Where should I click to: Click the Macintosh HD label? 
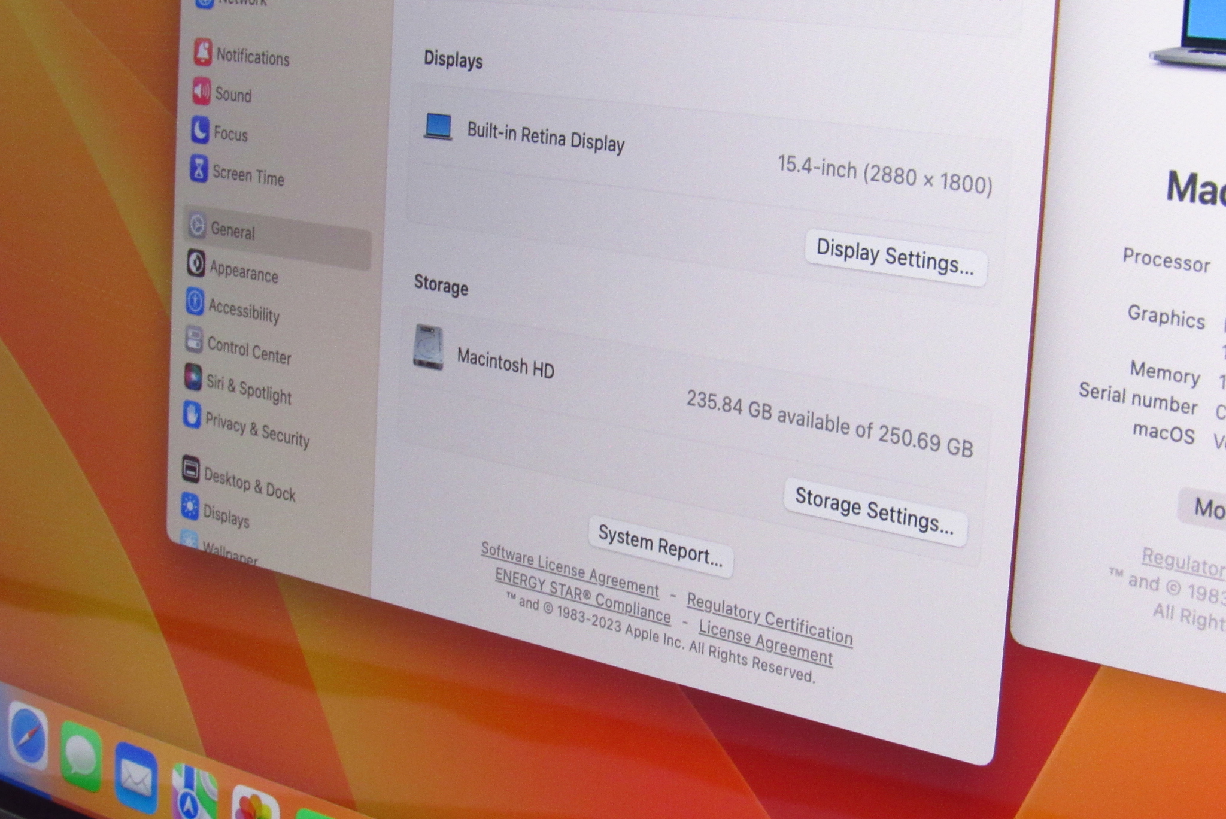click(x=505, y=363)
